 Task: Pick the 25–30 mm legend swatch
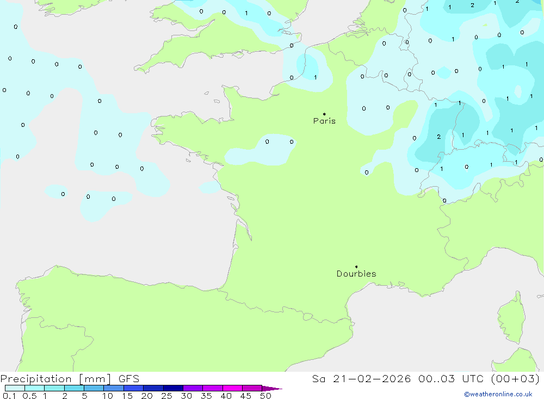point(173,388)
